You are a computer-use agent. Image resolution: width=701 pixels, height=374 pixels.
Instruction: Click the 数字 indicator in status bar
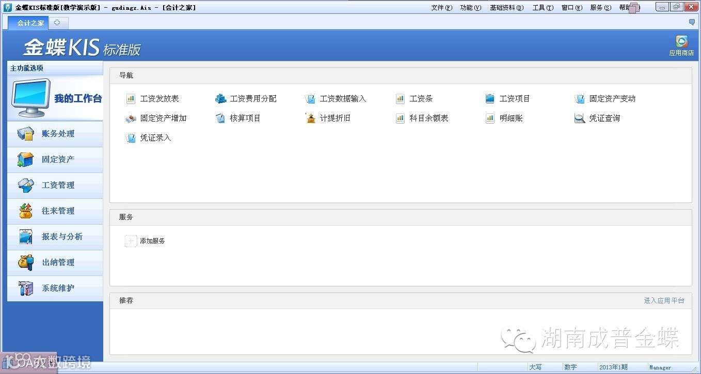(x=570, y=367)
